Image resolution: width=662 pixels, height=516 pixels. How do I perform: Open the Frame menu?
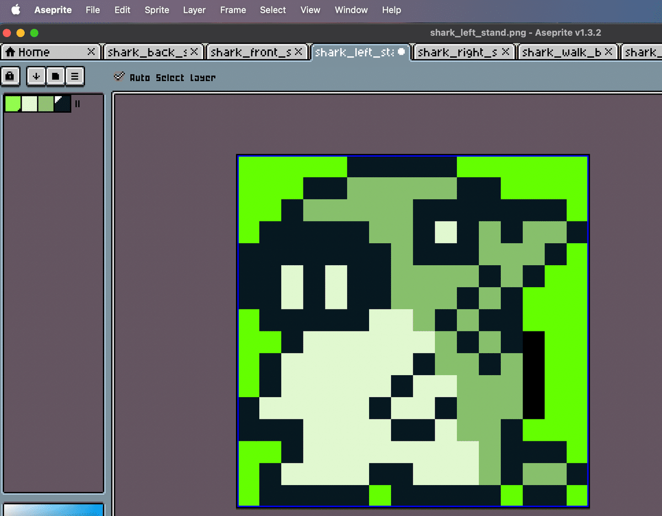pos(233,10)
